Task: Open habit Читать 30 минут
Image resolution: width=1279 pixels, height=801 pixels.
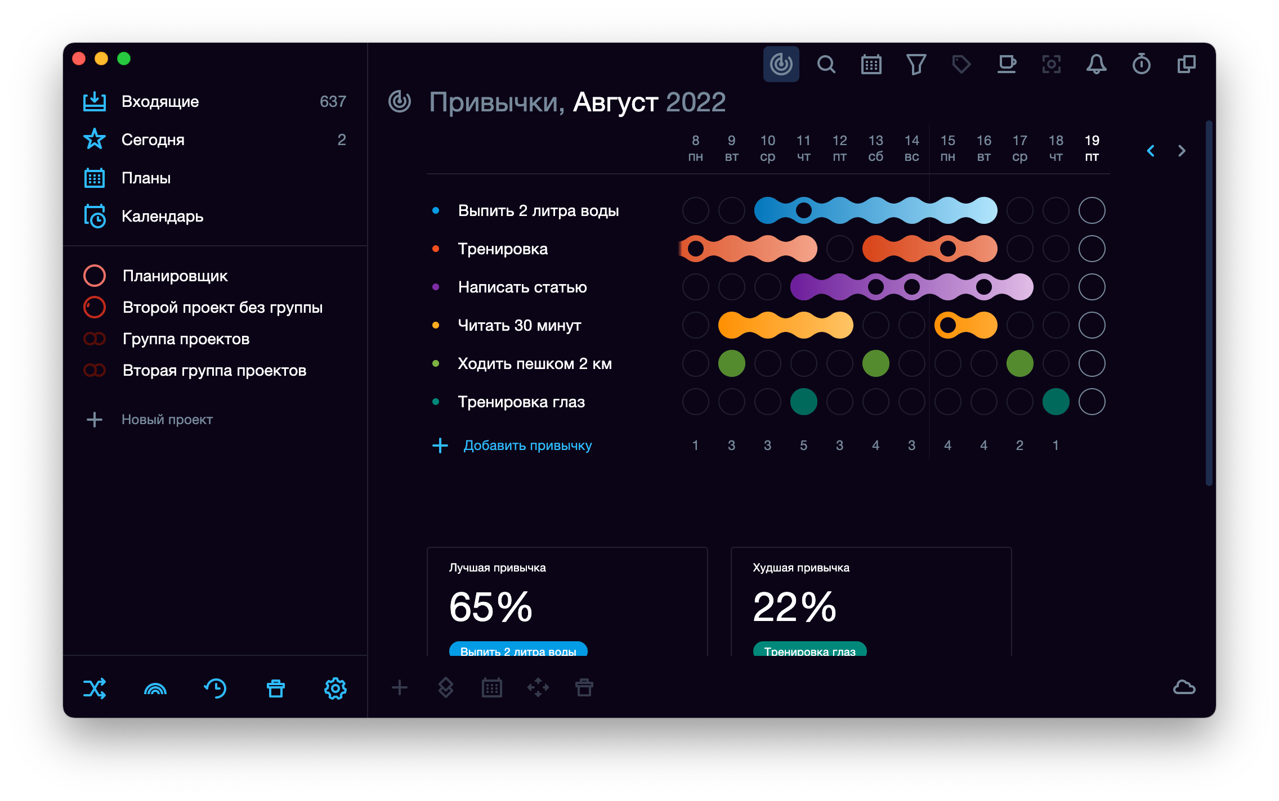Action: (x=520, y=325)
